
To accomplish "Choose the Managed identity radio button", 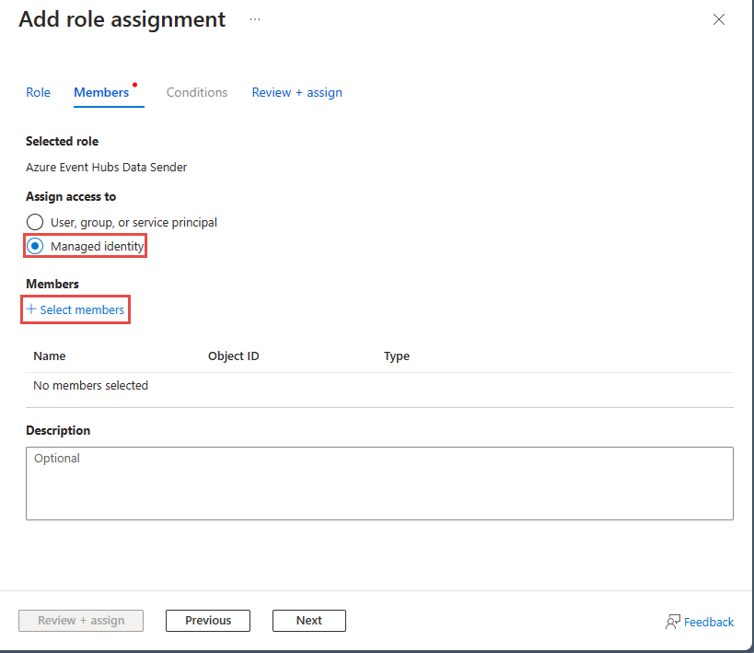I will pyautogui.click(x=34, y=245).
